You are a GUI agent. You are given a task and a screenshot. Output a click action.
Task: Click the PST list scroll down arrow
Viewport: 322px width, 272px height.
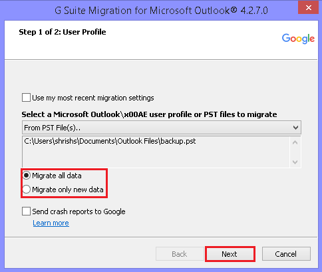(x=295, y=162)
